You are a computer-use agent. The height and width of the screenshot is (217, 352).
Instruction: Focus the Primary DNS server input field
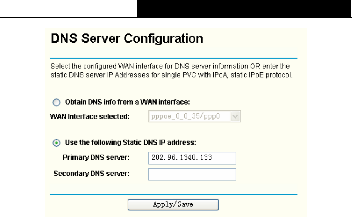(192, 158)
